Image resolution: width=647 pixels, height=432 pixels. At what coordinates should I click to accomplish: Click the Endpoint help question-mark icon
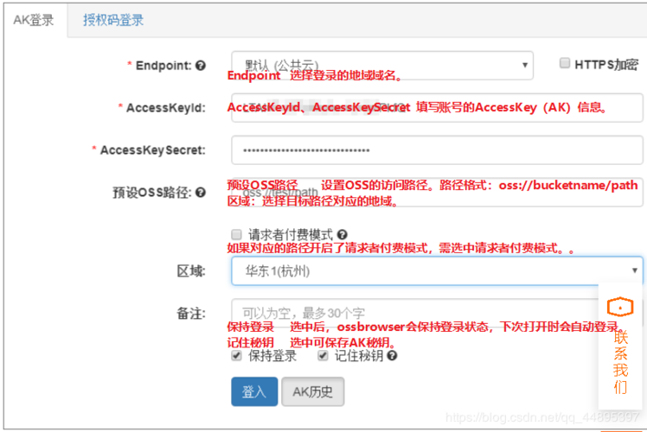201,66
